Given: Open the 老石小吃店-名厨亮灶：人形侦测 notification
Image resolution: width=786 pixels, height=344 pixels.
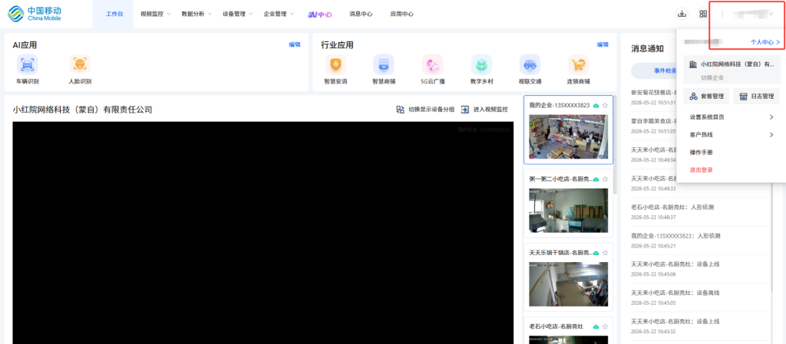Looking at the screenshot, I should tap(700, 211).
